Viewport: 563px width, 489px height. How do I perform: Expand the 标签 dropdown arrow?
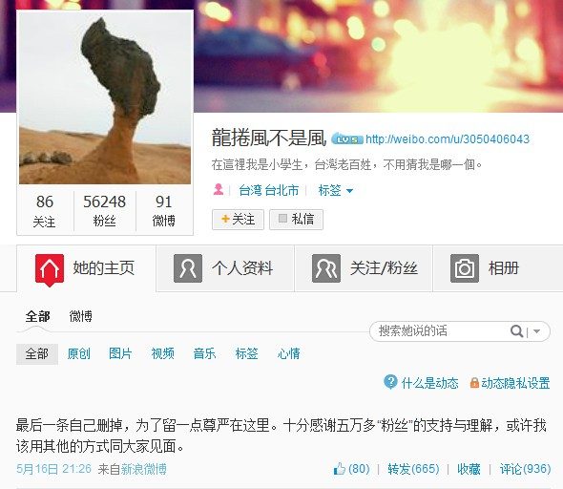point(349,191)
